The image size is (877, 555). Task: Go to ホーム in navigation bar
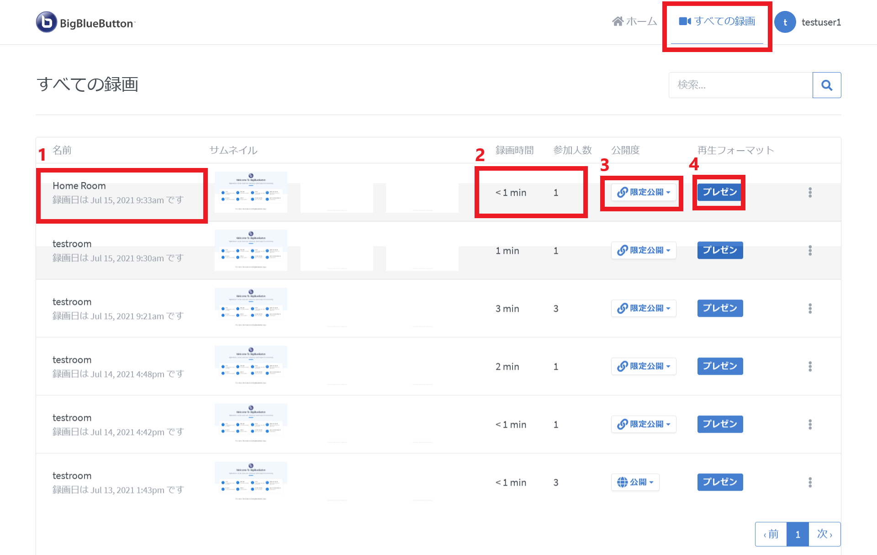click(634, 21)
